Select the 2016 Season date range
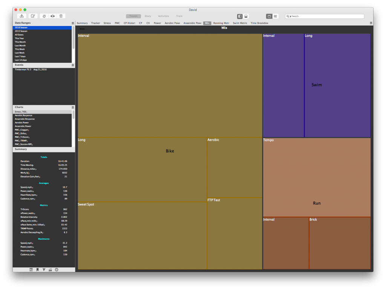This screenshot has height=290, width=386. point(42,27)
